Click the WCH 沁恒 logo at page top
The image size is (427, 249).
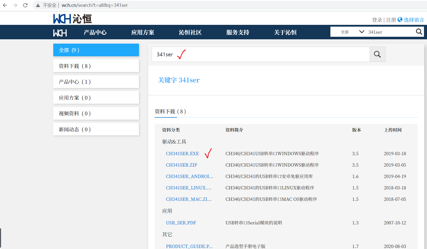click(x=72, y=19)
